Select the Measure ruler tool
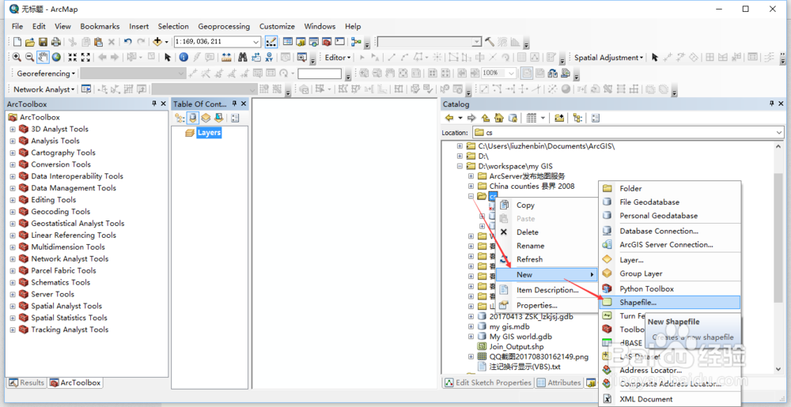 click(x=226, y=58)
